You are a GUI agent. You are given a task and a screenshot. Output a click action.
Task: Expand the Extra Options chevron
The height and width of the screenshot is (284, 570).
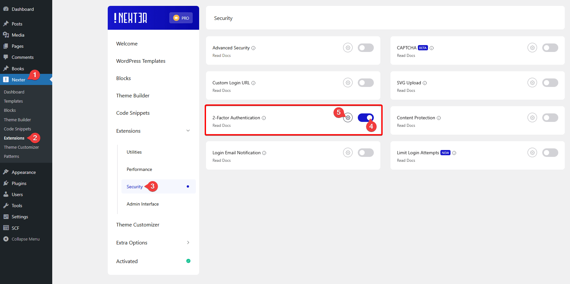(188, 242)
